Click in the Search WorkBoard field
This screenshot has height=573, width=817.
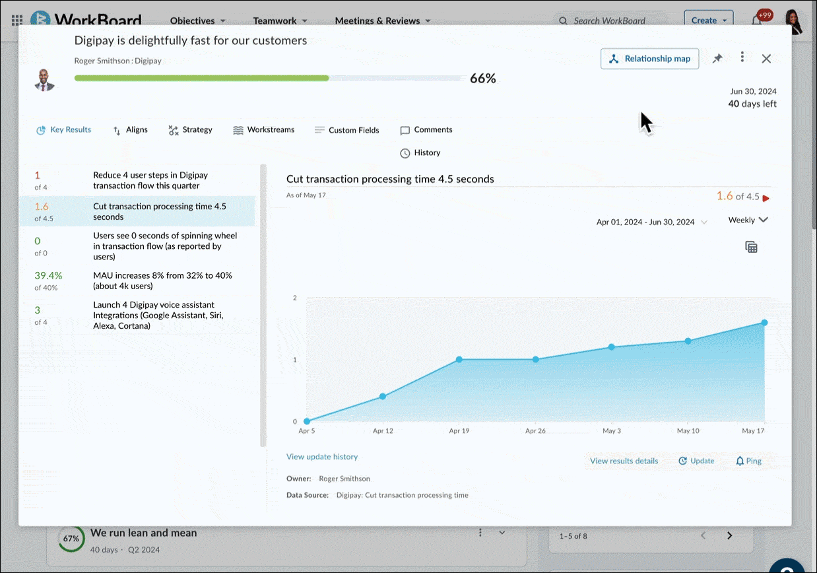[x=610, y=20]
